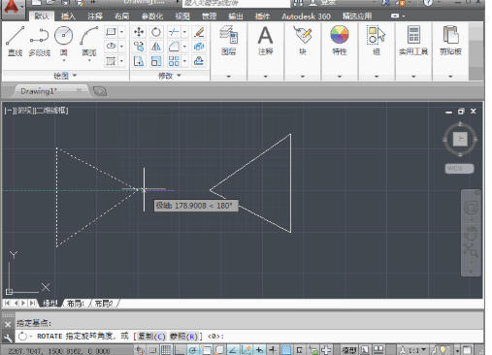
Task: Select the Circle (圆) tool
Action: coord(64,39)
